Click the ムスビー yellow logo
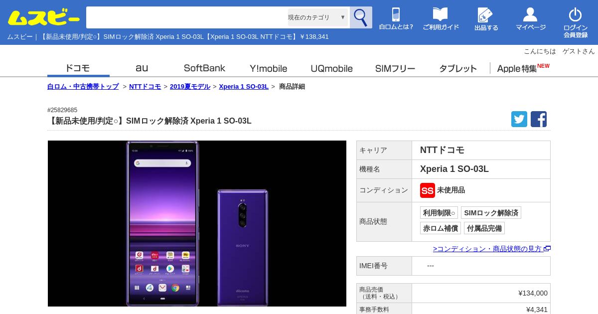This screenshot has width=598, height=314. click(43, 18)
